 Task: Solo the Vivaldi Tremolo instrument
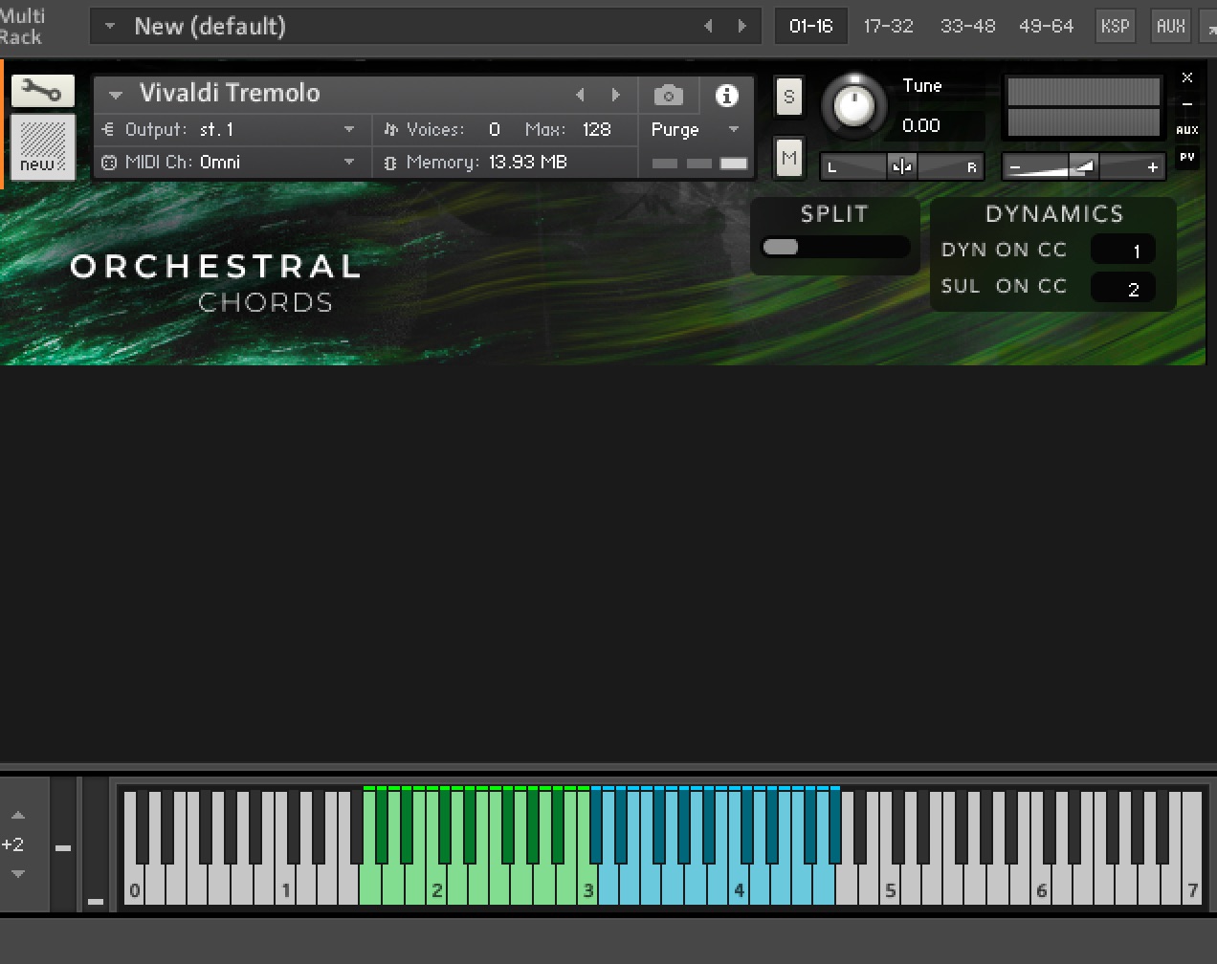(x=788, y=96)
